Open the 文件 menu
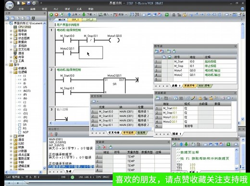The image size is (250, 186). [21, 9]
